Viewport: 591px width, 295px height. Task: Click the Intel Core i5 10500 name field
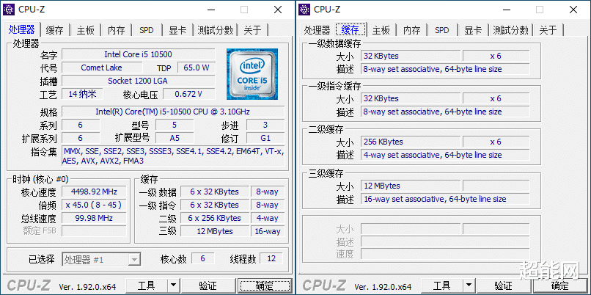[x=139, y=54]
